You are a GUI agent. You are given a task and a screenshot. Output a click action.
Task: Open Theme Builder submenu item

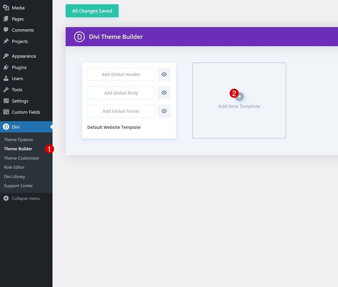pyautogui.click(x=18, y=149)
